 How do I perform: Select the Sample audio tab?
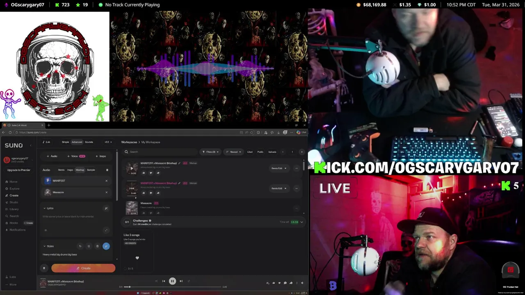coord(91,170)
